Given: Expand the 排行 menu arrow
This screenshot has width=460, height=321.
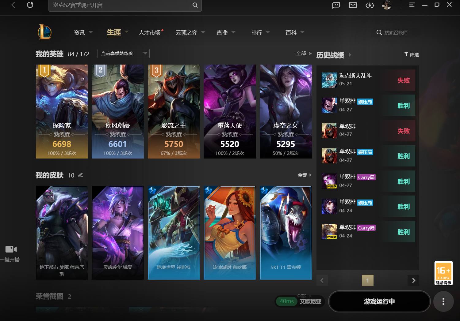Looking at the screenshot, I should click(268, 32).
